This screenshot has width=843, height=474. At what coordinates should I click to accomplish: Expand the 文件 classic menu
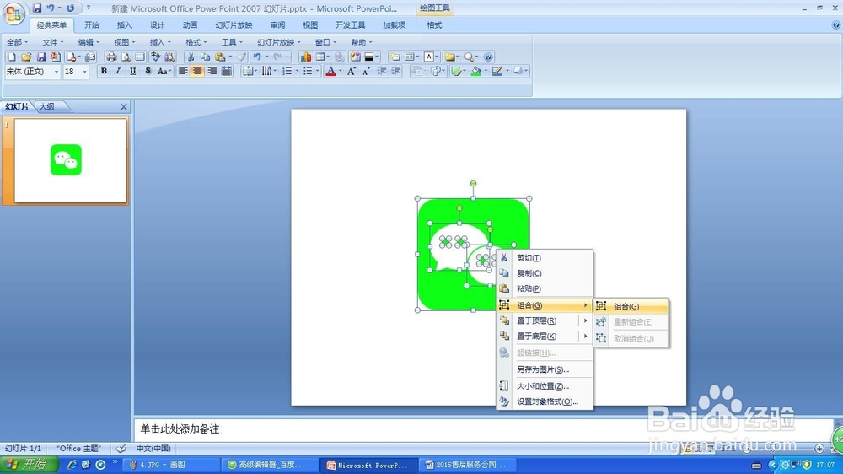pyautogui.click(x=52, y=42)
